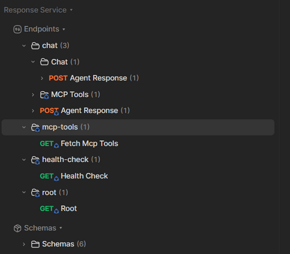Open the GET Root endpoint
The image size is (290, 254).
[x=59, y=209]
